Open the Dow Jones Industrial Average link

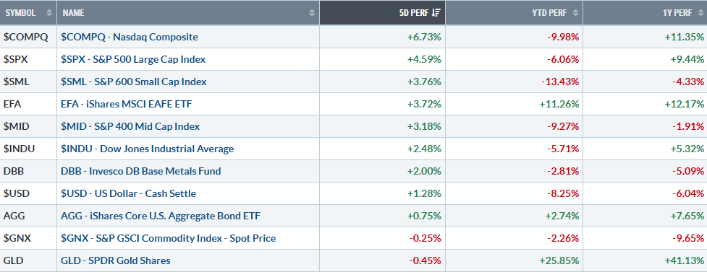pyautogui.click(x=148, y=149)
